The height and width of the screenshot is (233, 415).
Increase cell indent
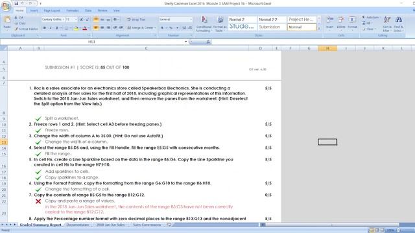[121, 28]
